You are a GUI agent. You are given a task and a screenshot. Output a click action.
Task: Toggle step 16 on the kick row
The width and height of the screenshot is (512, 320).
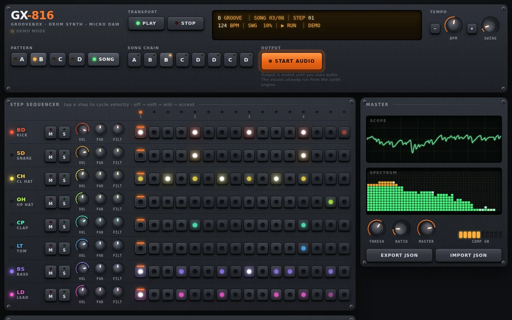click(344, 132)
